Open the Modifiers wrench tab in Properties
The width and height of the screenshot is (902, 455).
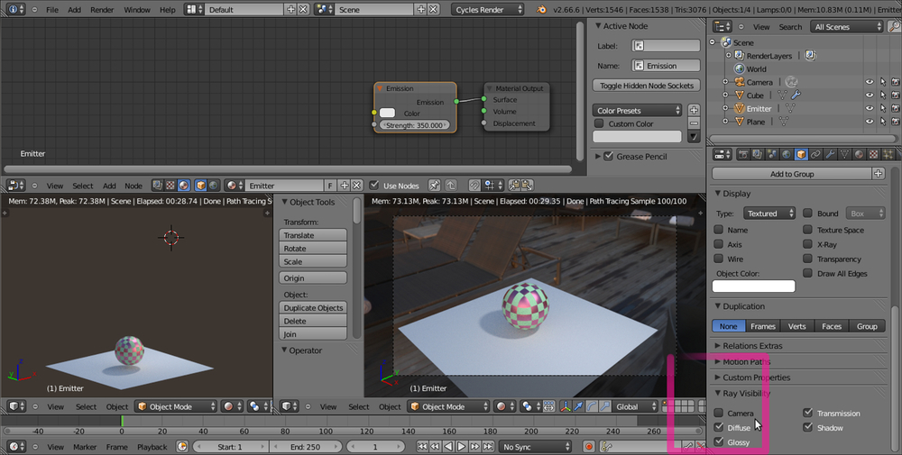(831, 154)
